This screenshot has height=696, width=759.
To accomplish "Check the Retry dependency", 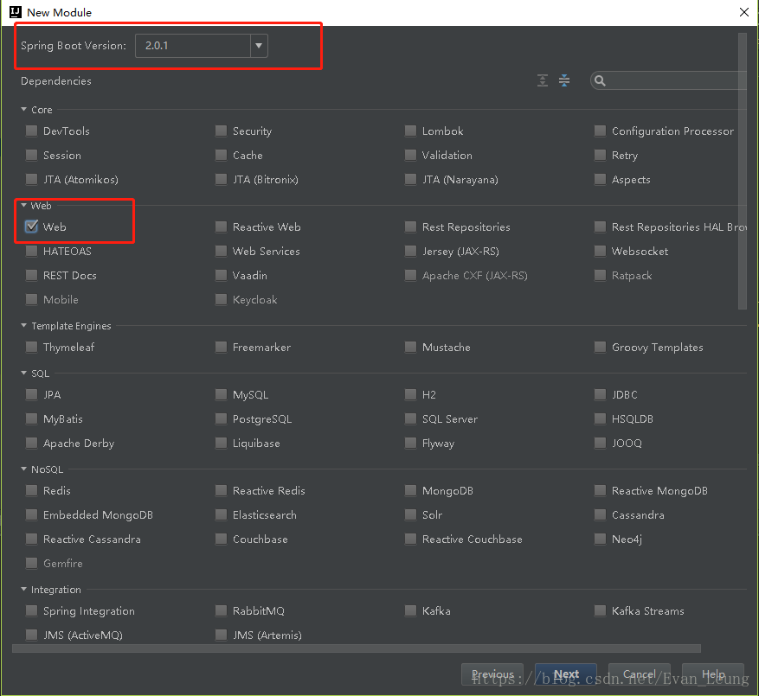I will [601, 156].
